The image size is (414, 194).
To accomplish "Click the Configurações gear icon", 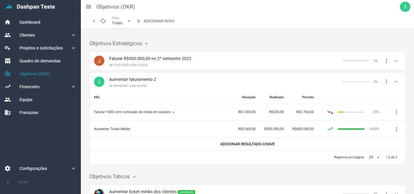I will 8,169.
